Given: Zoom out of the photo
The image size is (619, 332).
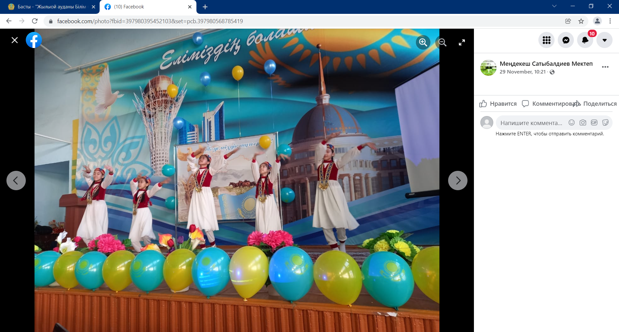Looking at the screenshot, I should (x=442, y=42).
